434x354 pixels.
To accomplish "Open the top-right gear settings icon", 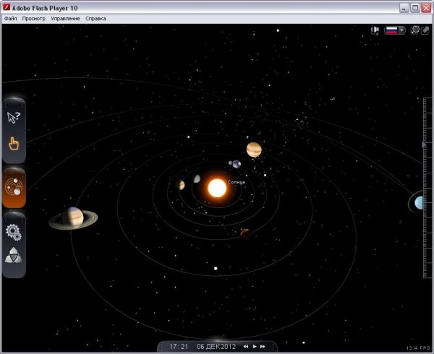I will tap(415, 30).
